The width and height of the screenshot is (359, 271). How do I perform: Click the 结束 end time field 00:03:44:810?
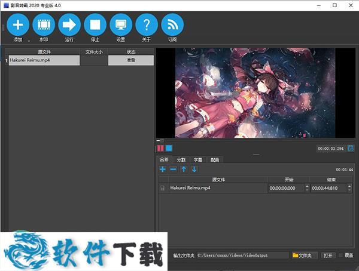coord(329,188)
